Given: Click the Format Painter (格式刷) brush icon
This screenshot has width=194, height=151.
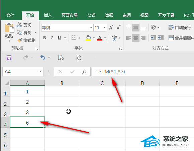Looking at the screenshot, I should click(x=20, y=40).
